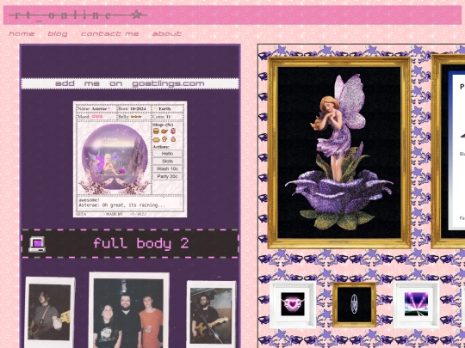Buy the red soda can item
The height and width of the screenshot is (348, 465).
[x=173, y=131]
